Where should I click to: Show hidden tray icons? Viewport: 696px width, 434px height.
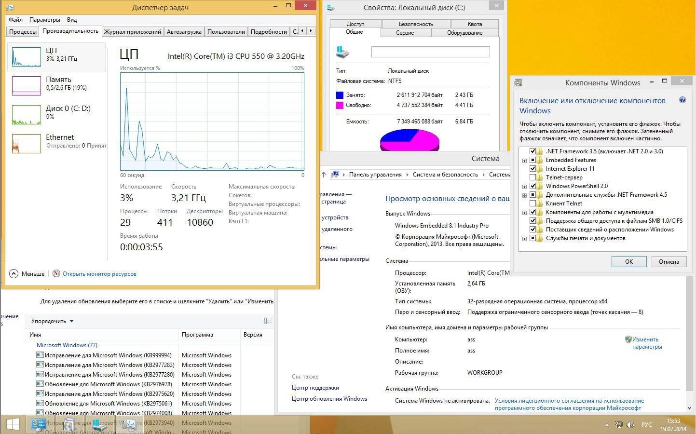pyautogui.click(x=607, y=425)
